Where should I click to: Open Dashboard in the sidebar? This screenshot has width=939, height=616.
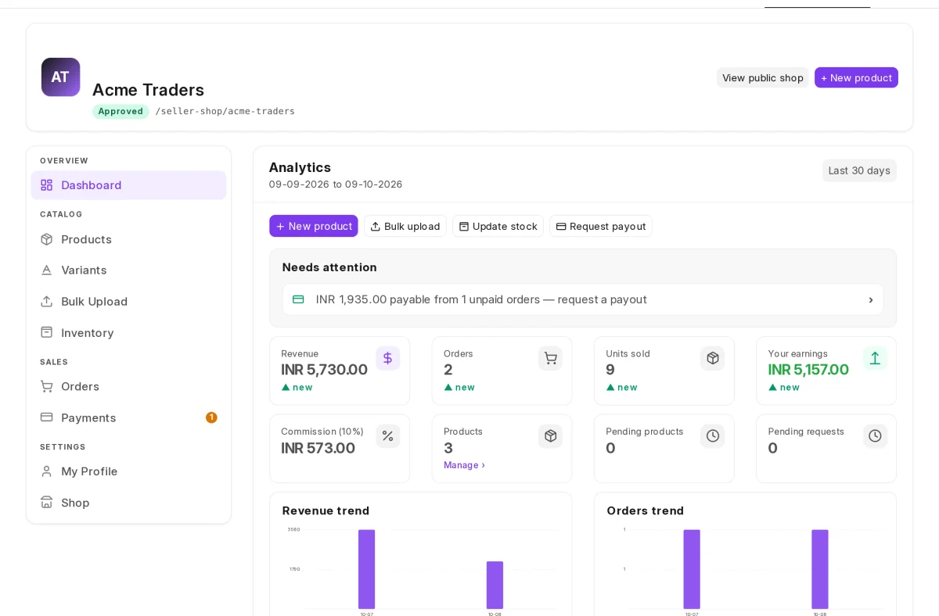pyautogui.click(x=128, y=185)
